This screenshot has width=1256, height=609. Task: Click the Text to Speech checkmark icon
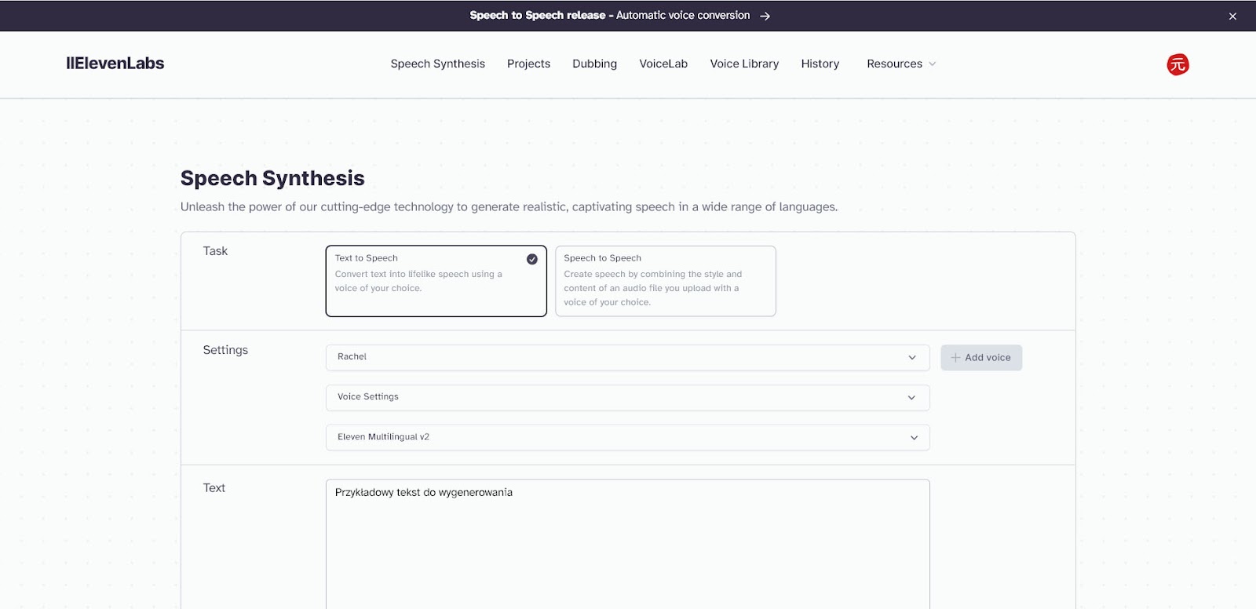click(x=532, y=259)
